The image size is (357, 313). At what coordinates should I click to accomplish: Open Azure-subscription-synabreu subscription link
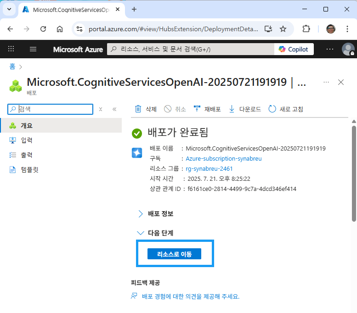[x=224, y=158]
